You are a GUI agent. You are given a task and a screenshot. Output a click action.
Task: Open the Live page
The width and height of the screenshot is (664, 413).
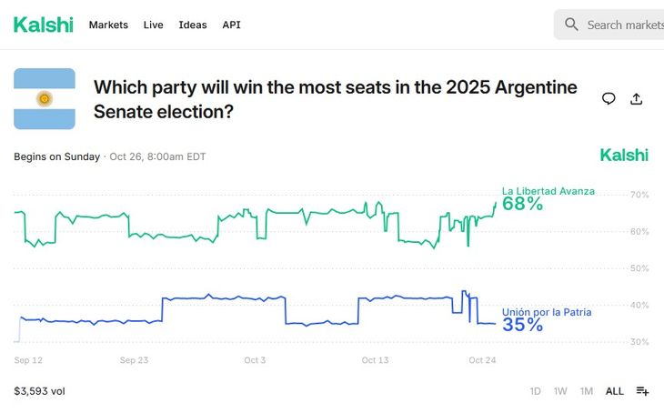[x=153, y=25]
